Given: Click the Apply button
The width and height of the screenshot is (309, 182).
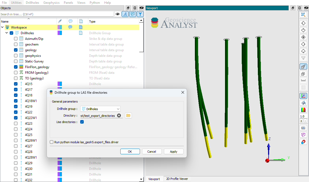Looking at the screenshot, I should (x=173, y=152).
